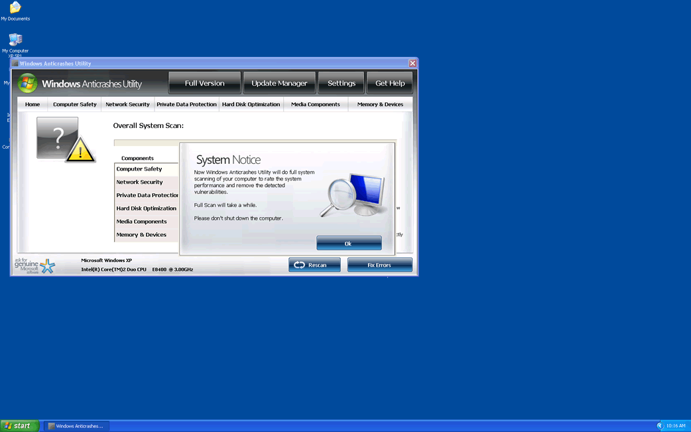Open the Memory & Devices tab
The image size is (691, 432).
(380, 104)
